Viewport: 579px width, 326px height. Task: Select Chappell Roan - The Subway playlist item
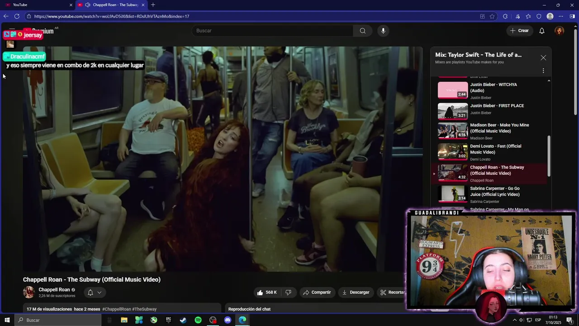[x=490, y=173]
